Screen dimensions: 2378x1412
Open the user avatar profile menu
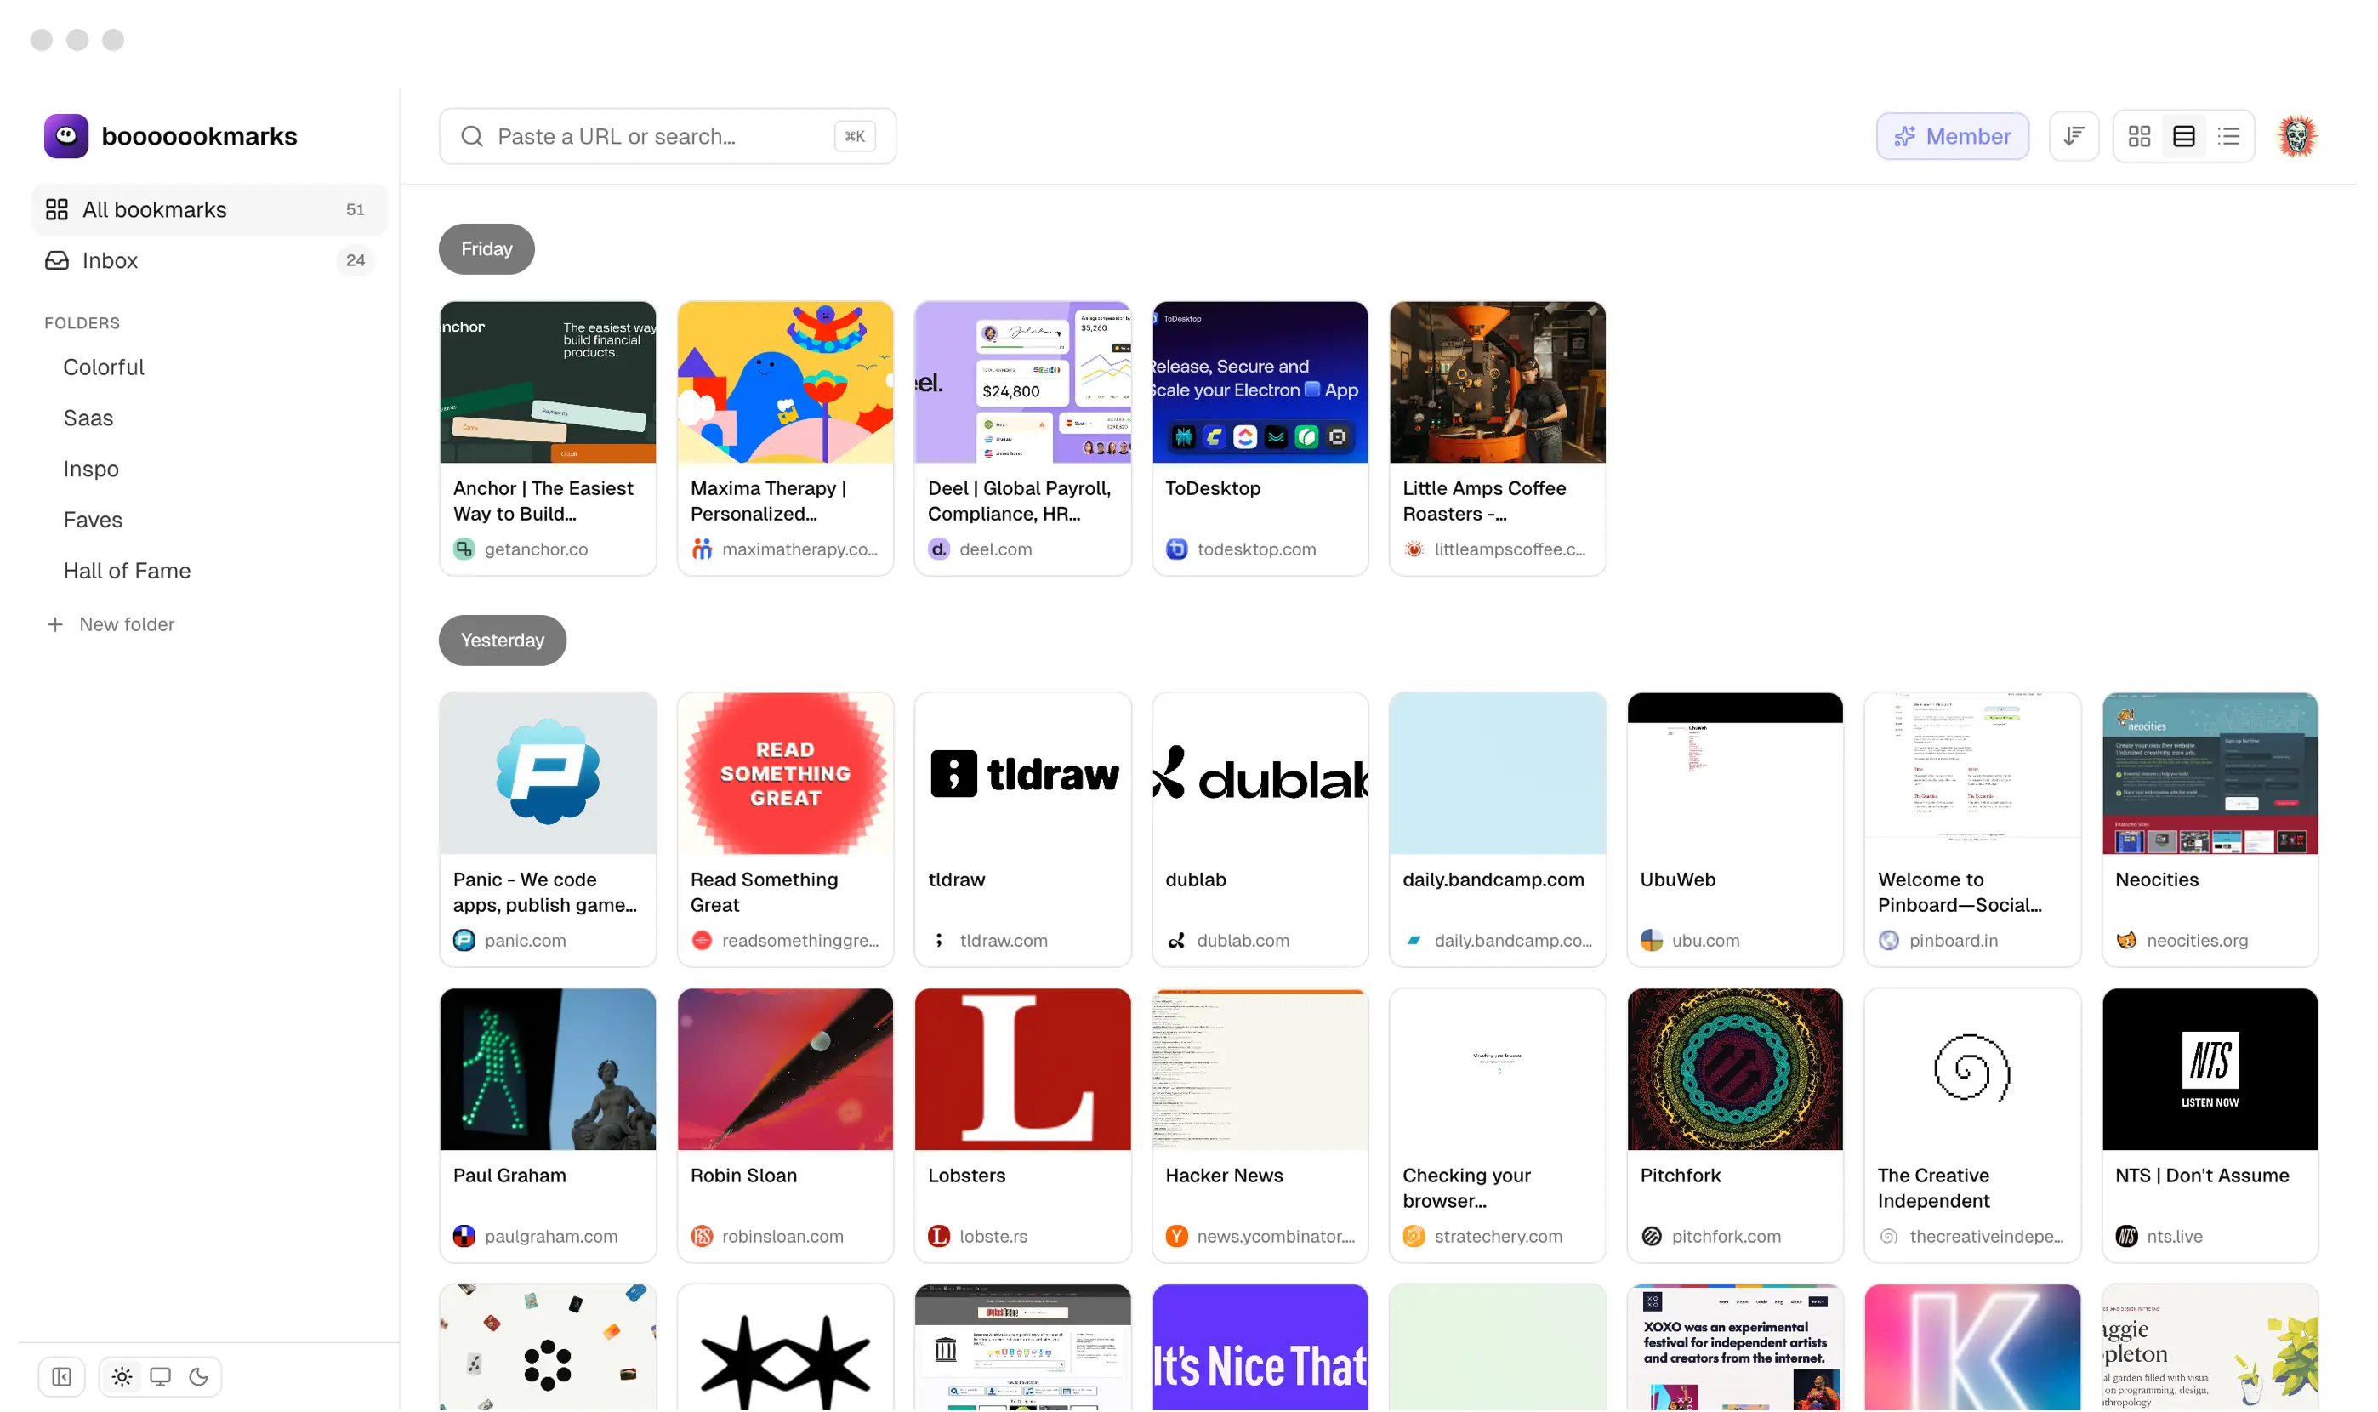tap(2296, 136)
